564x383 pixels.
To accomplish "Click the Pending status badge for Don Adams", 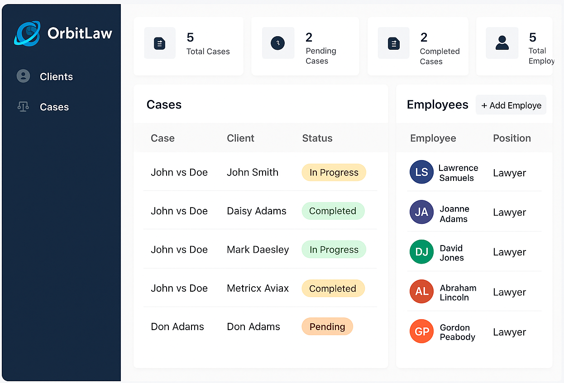I will [327, 326].
